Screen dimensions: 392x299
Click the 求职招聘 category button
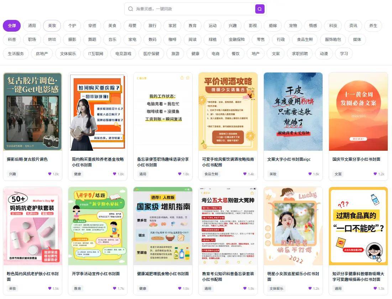pyautogui.click(x=299, y=54)
